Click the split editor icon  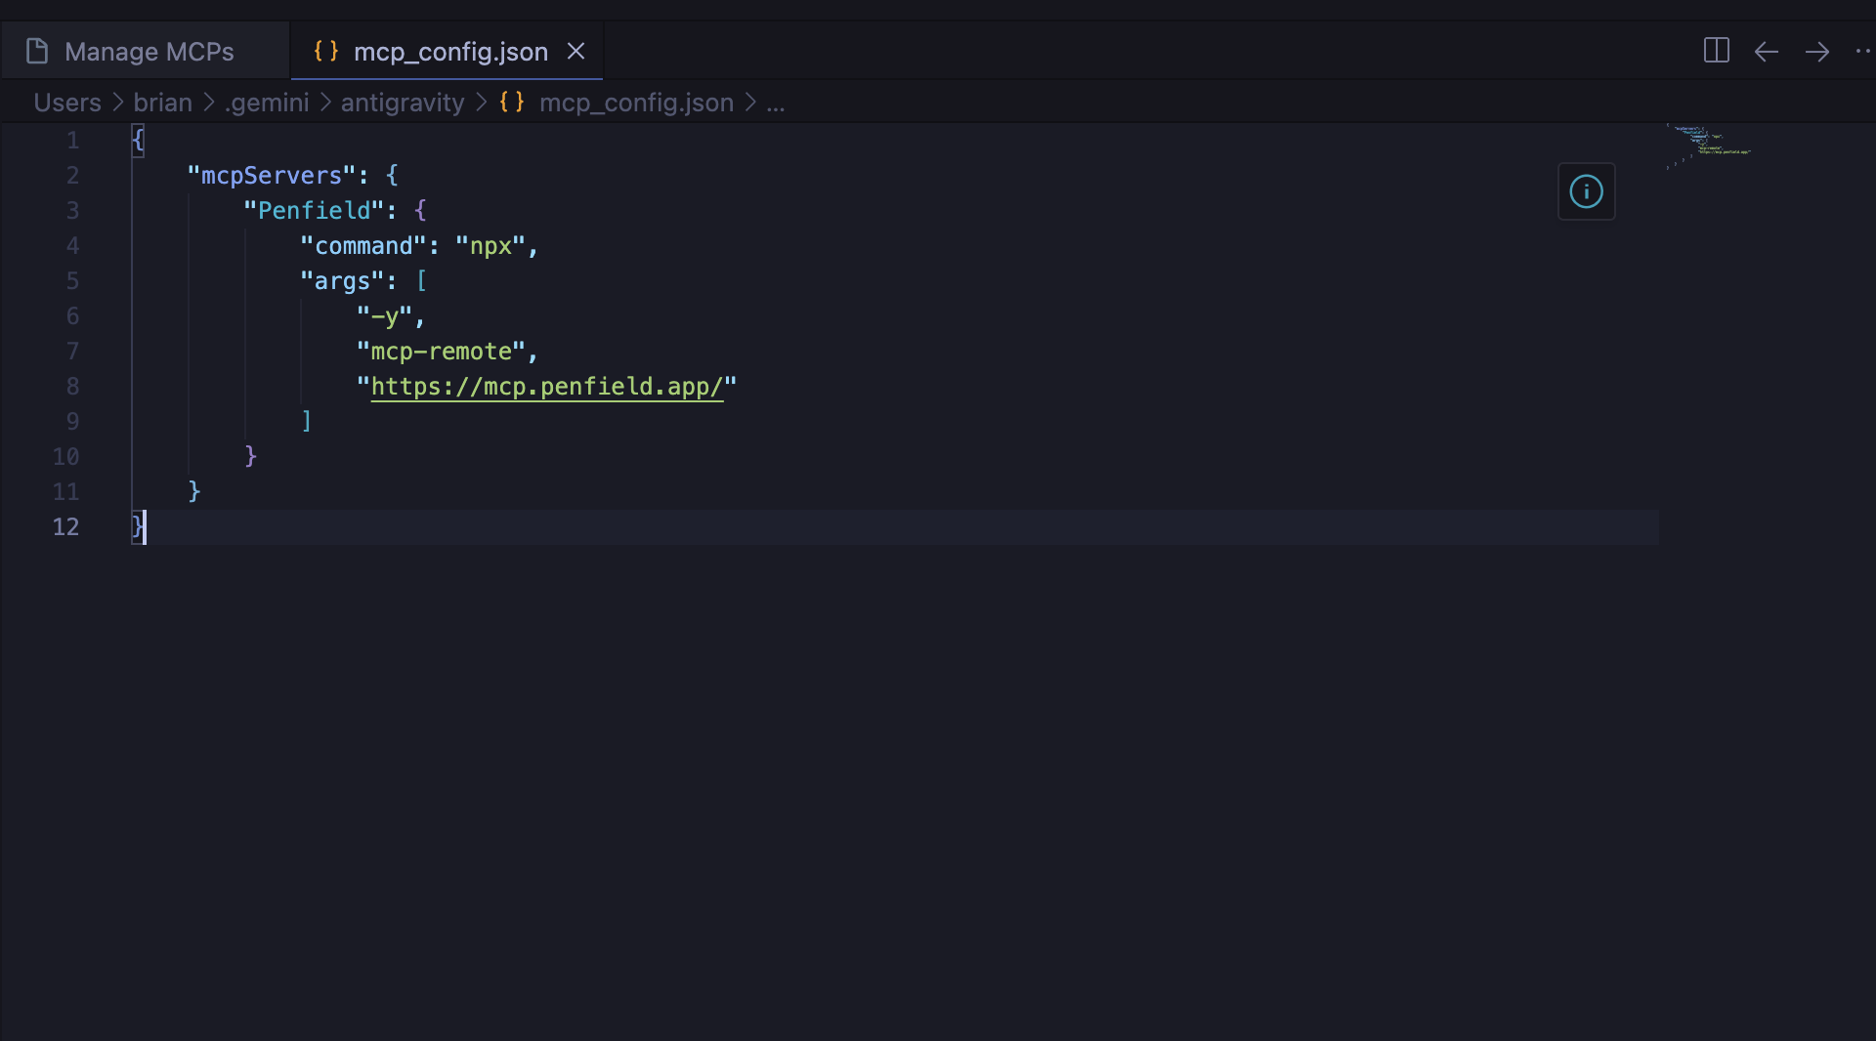coord(1716,51)
